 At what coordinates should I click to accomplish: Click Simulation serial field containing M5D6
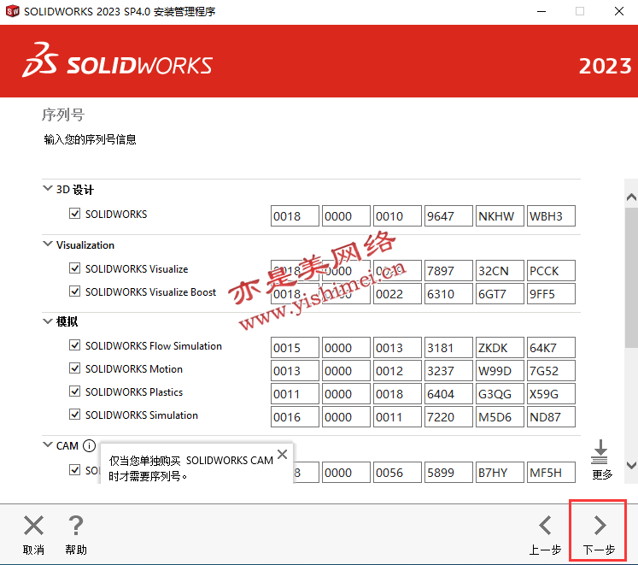point(500,417)
